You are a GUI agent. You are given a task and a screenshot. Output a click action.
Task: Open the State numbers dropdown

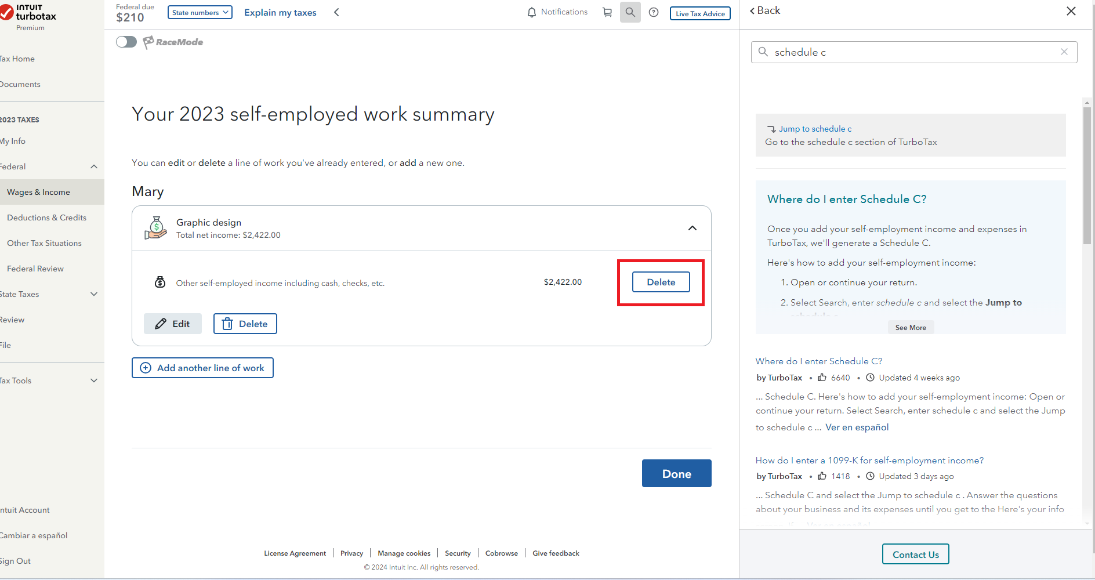coord(200,12)
